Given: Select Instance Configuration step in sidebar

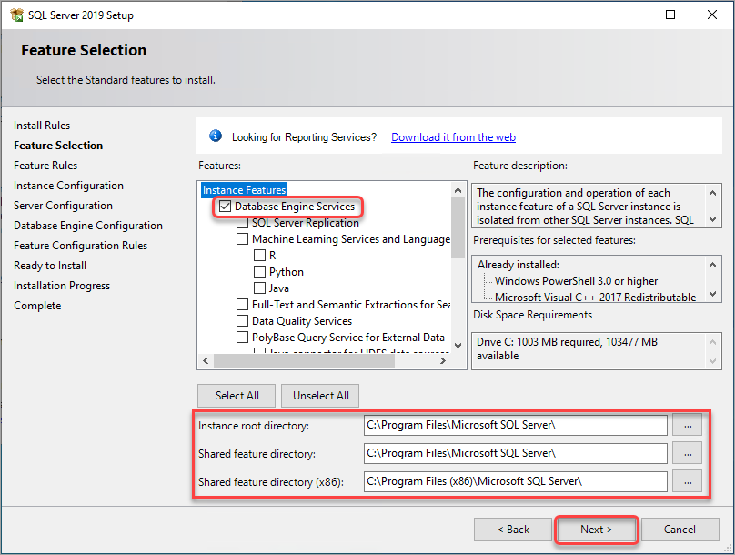Looking at the screenshot, I should 68,186.
